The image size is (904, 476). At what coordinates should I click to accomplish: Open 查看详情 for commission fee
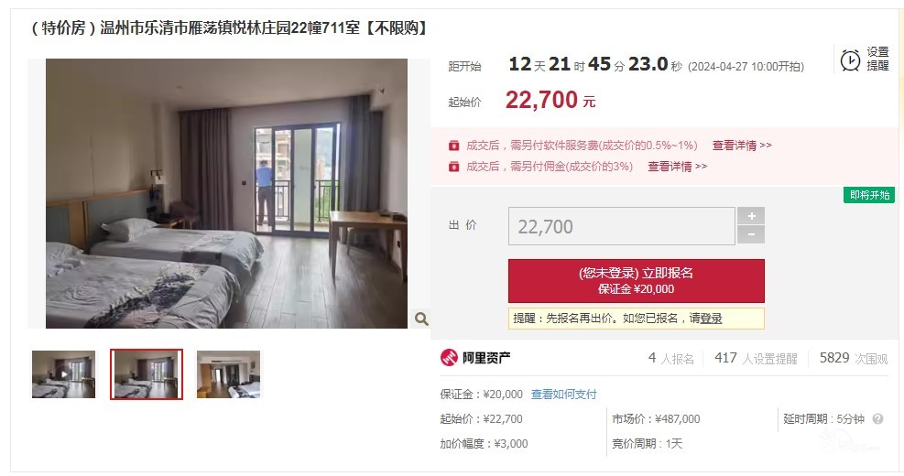click(x=678, y=167)
